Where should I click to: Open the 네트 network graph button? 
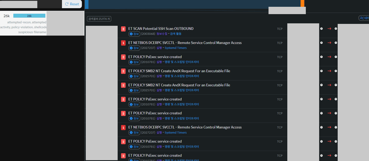point(364,18)
